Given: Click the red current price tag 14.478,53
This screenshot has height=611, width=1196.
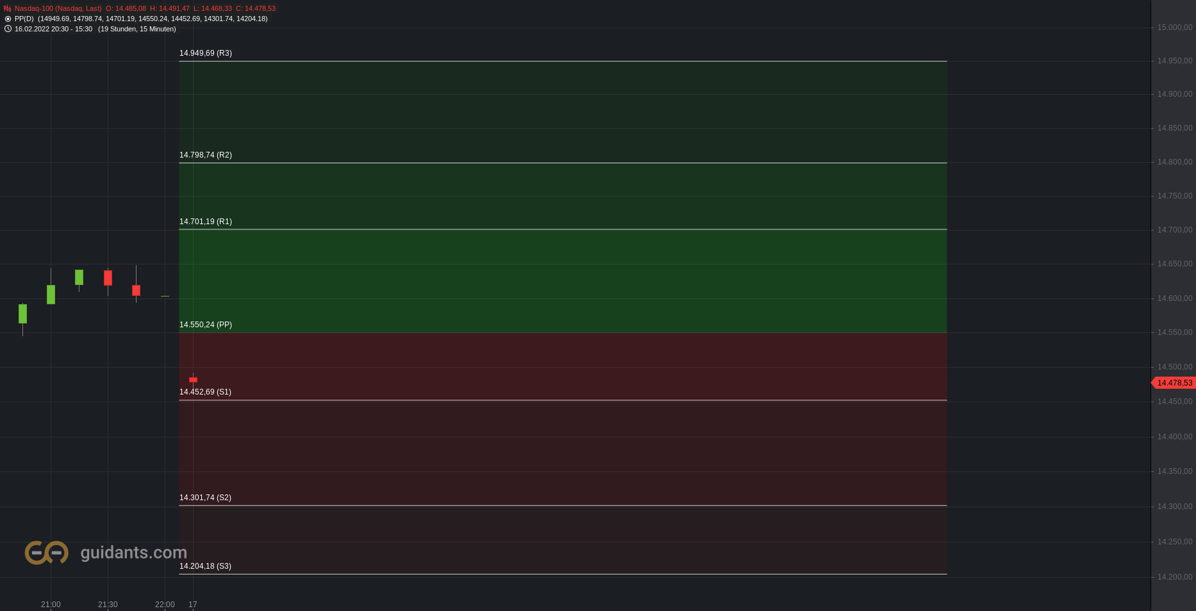Looking at the screenshot, I should (x=1174, y=383).
